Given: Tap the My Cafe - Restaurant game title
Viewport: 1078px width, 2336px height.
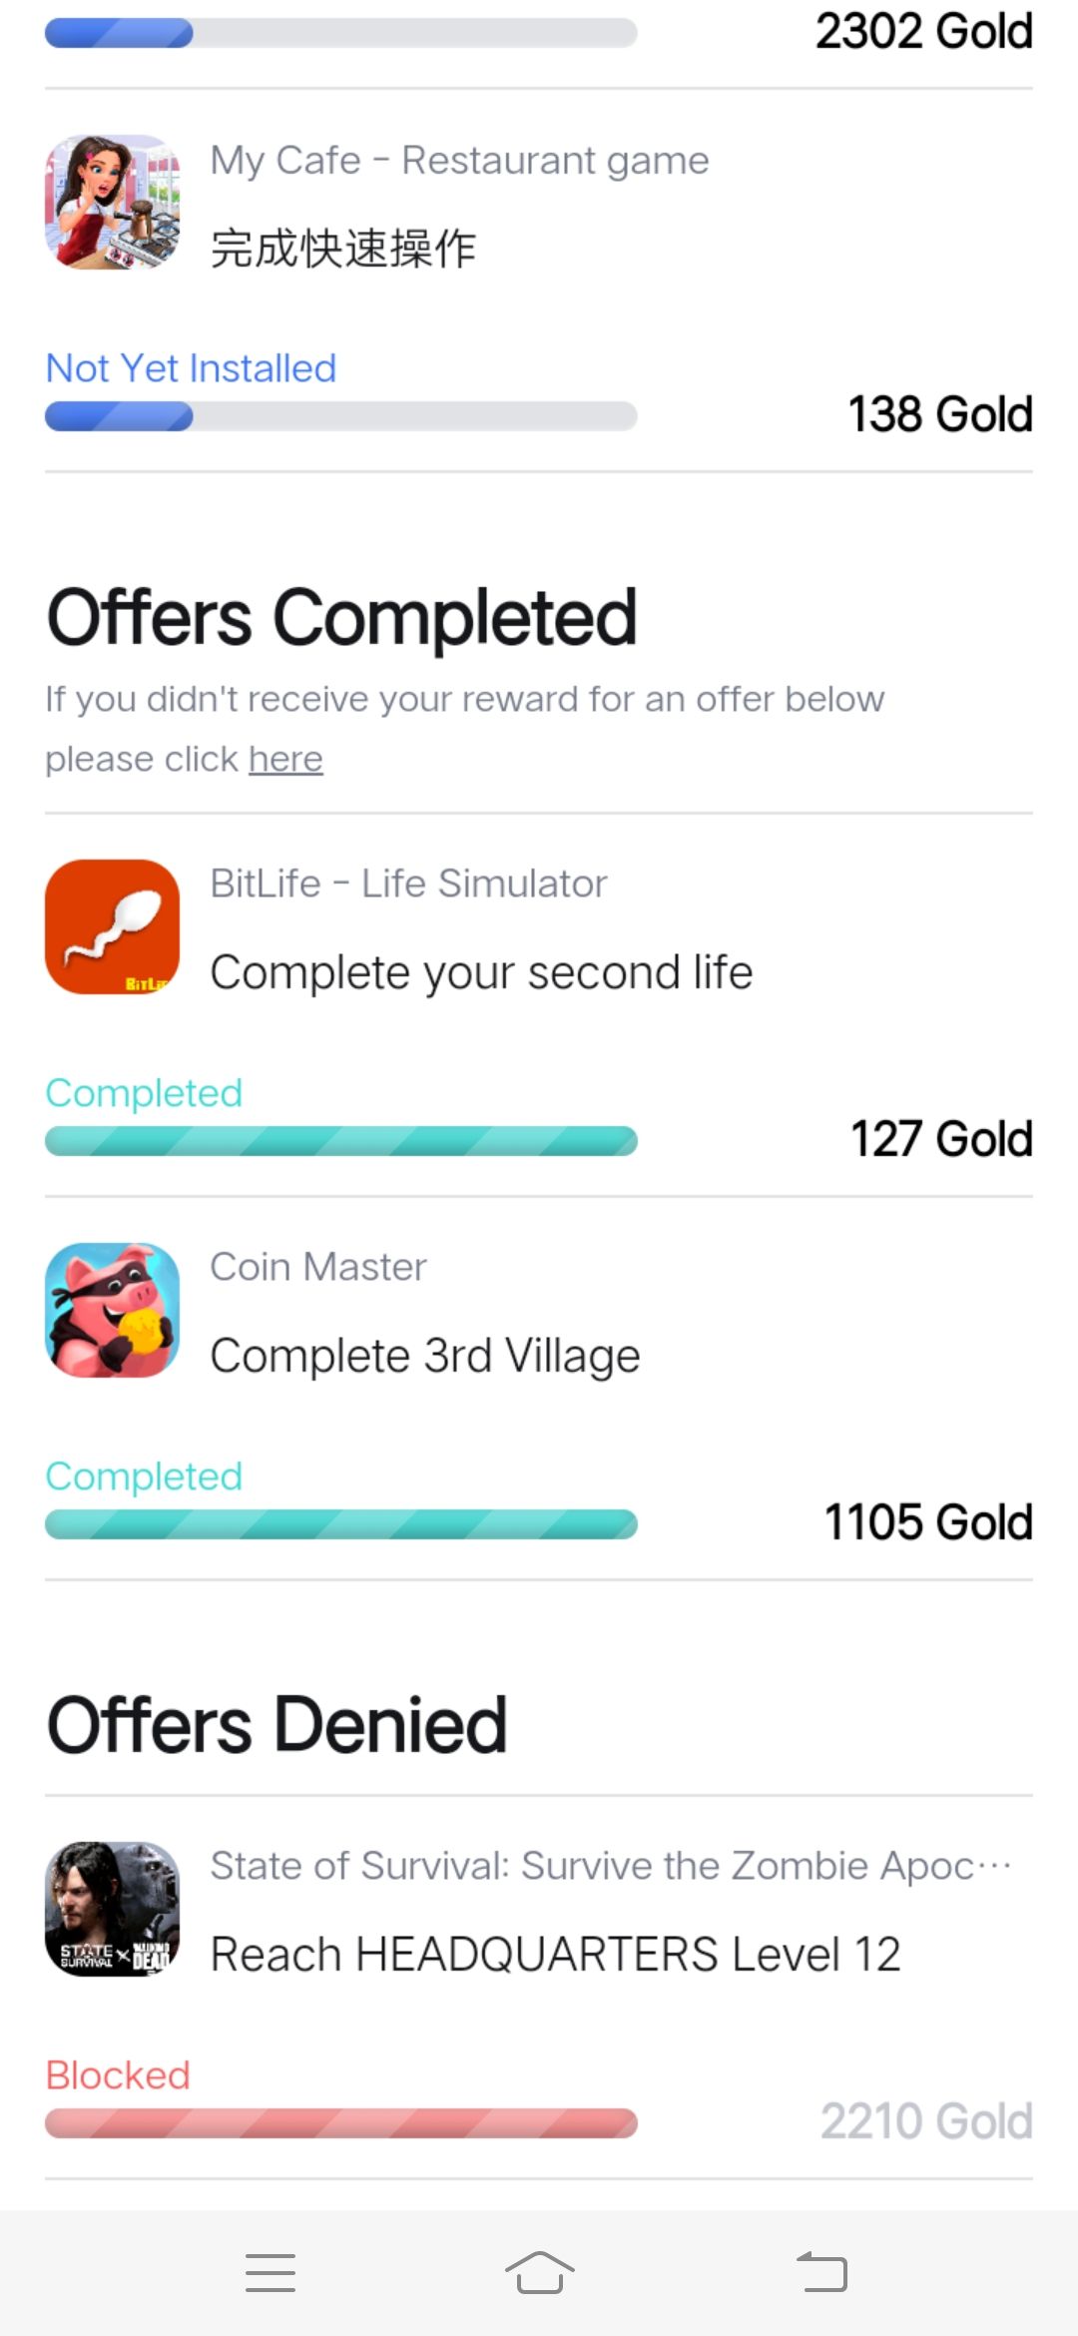Looking at the screenshot, I should click(459, 160).
